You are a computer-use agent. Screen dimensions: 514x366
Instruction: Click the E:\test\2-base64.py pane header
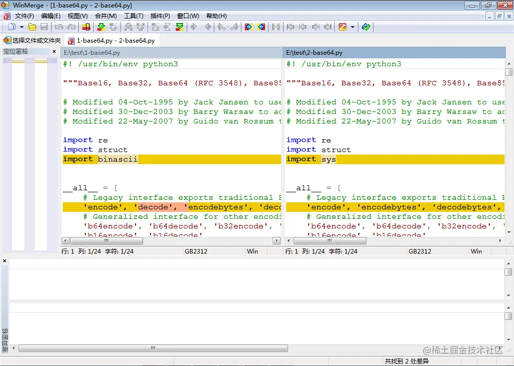click(x=395, y=53)
